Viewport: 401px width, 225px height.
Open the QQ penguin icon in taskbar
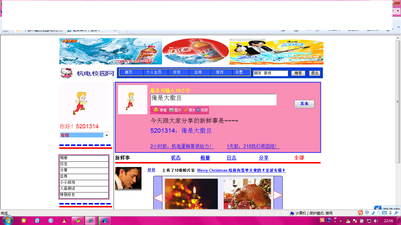coord(64,221)
